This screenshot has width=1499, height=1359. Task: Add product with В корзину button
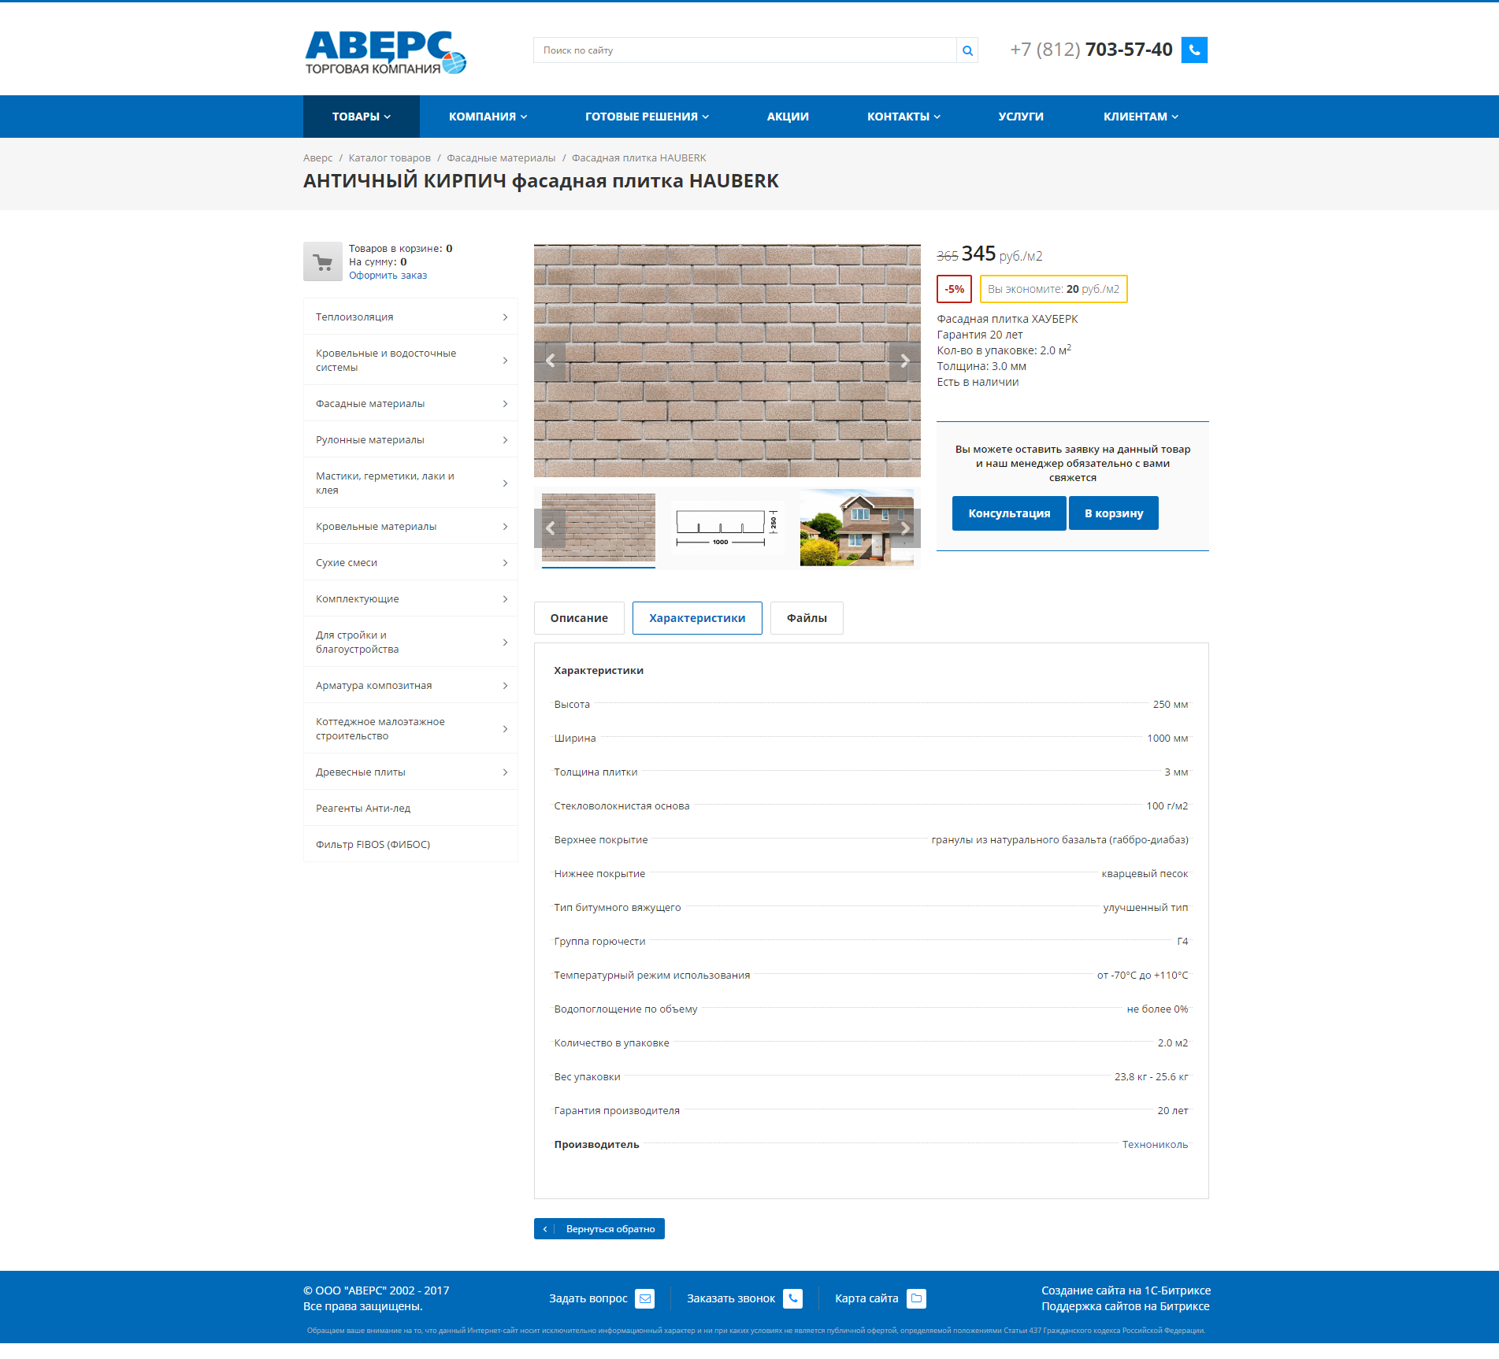click(1114, 513)
